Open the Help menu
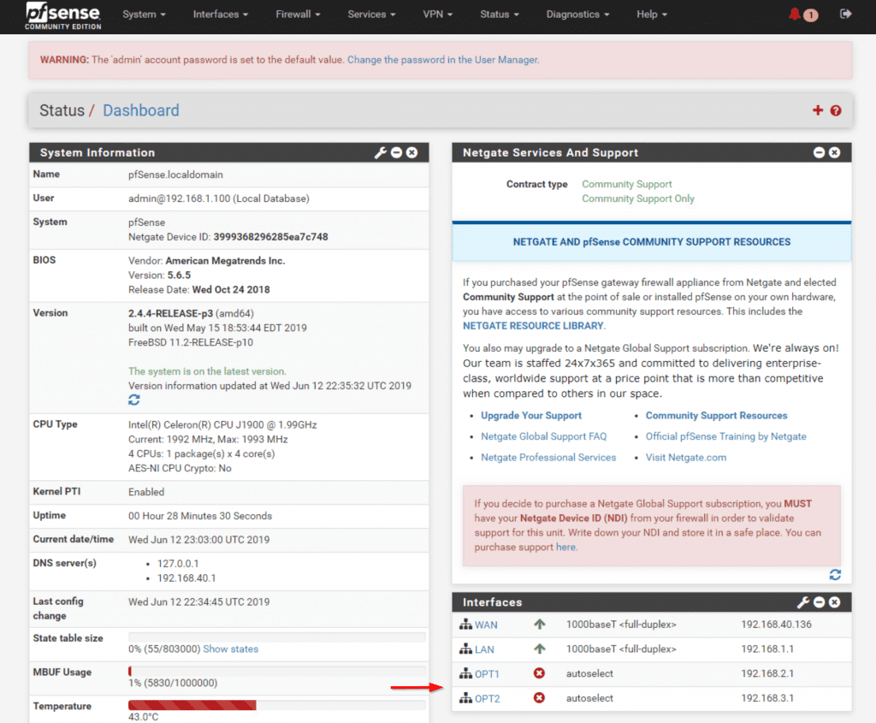 pyautogui.click(x=652, y=15)
